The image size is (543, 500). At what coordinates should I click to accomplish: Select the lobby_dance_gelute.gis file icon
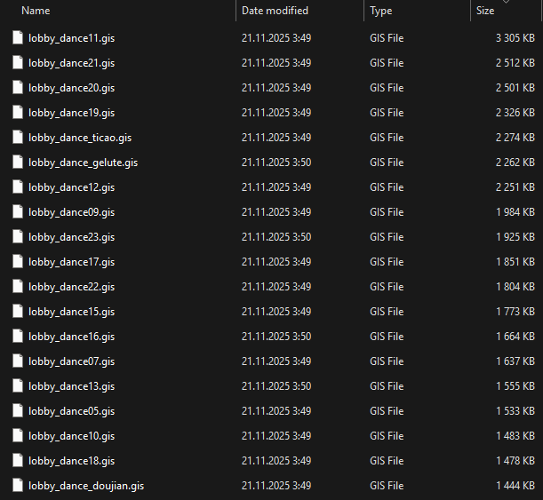tap(18, 163)
